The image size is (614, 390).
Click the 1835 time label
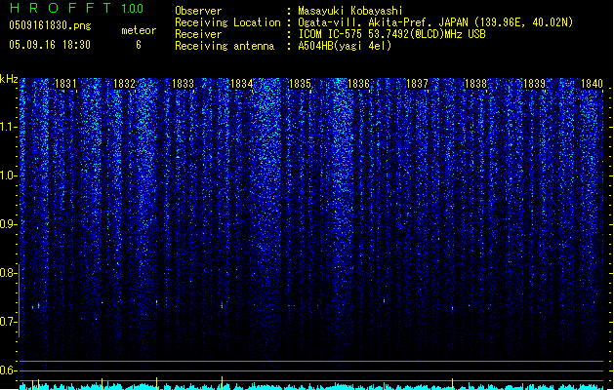pyautogui.click(x=300, y=84)
